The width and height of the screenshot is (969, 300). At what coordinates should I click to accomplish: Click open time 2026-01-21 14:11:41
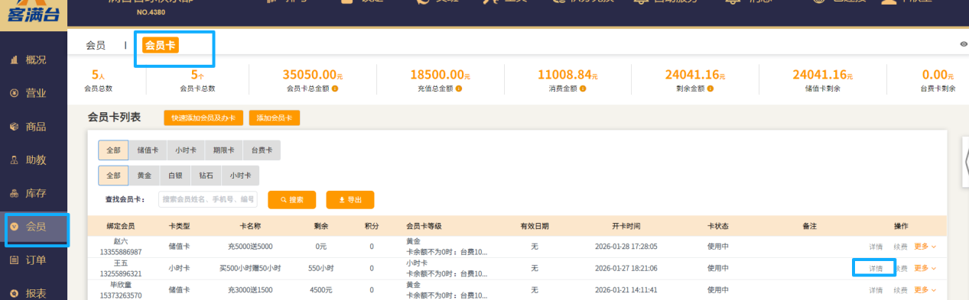[x=626, y=290]
